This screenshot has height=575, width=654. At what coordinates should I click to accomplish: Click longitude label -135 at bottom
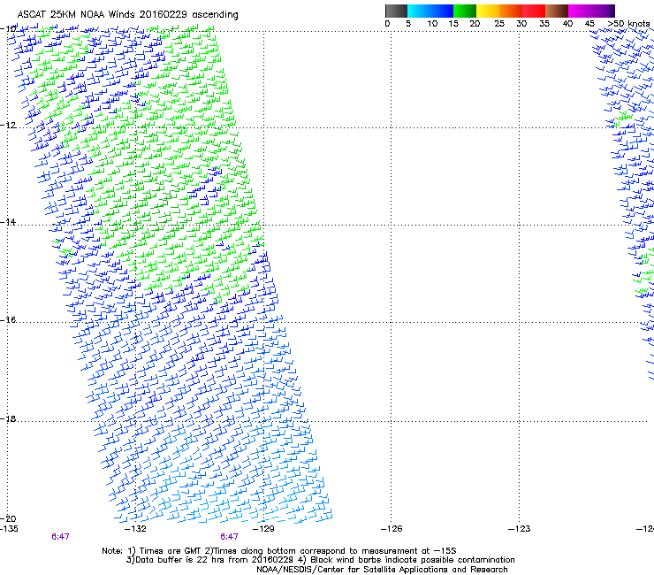(9, 529)
